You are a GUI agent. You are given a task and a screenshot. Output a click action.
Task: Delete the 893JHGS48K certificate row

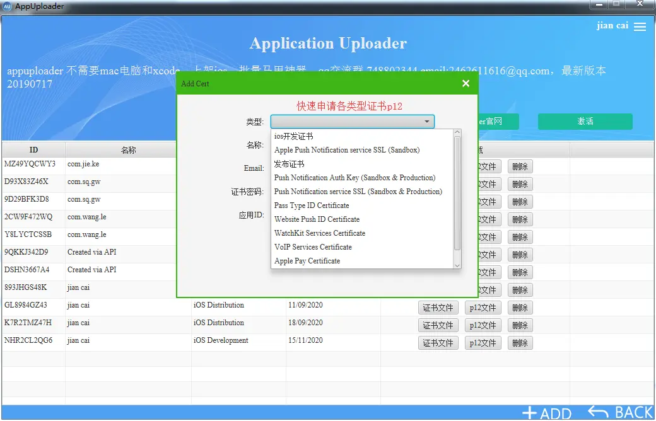[520, 290]
